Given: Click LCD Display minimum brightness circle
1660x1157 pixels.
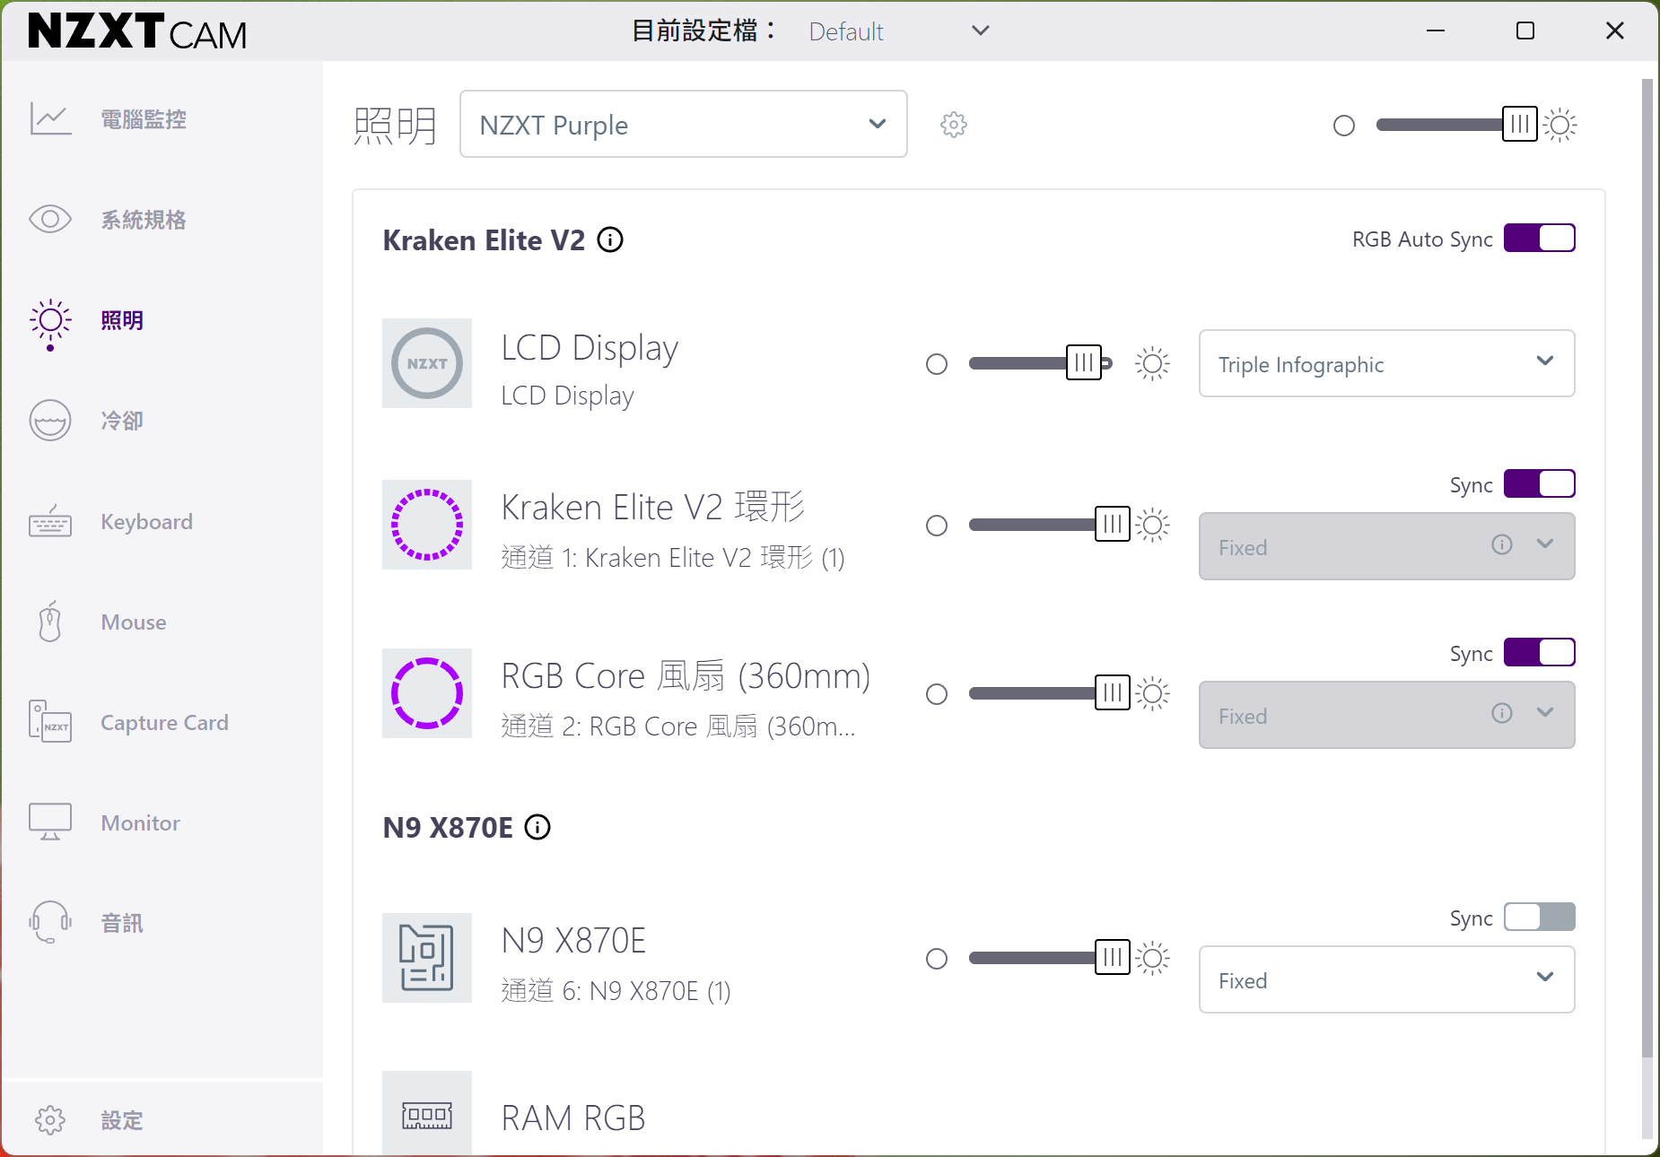Looking at the screenshot, I should pos(937,364).
